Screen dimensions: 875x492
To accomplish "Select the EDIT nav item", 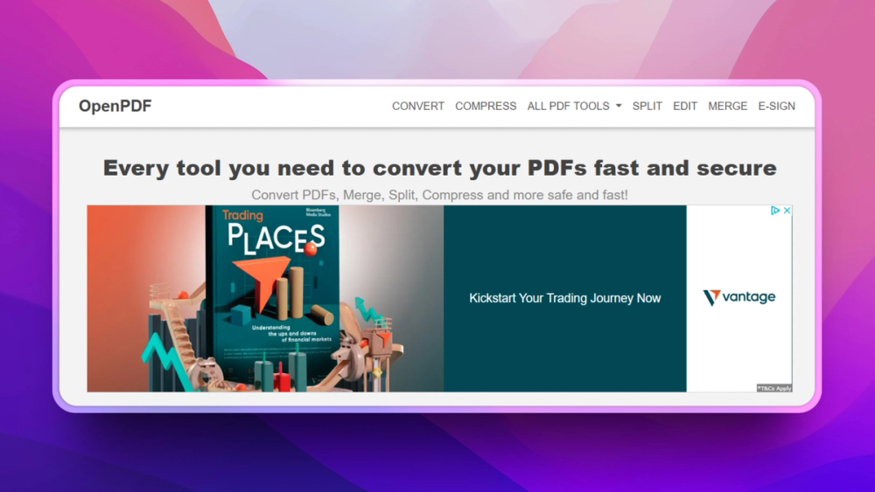I will click(x=685, y=106).
